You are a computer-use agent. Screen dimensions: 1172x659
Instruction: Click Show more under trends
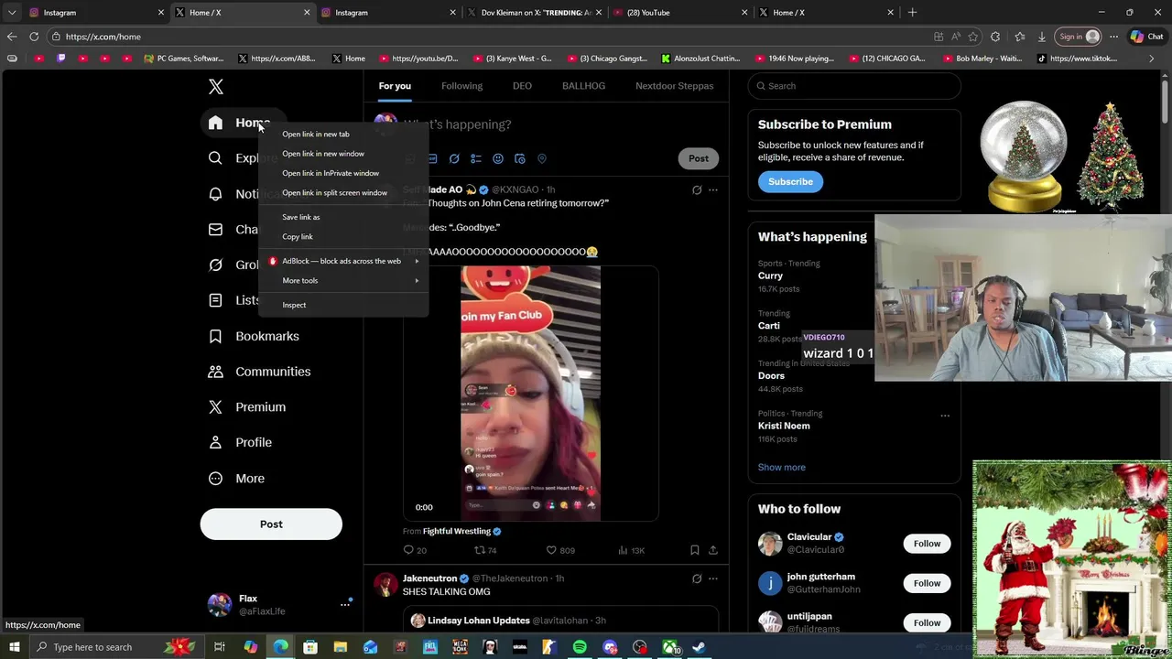pyautogui.click(x=781, y=468)
